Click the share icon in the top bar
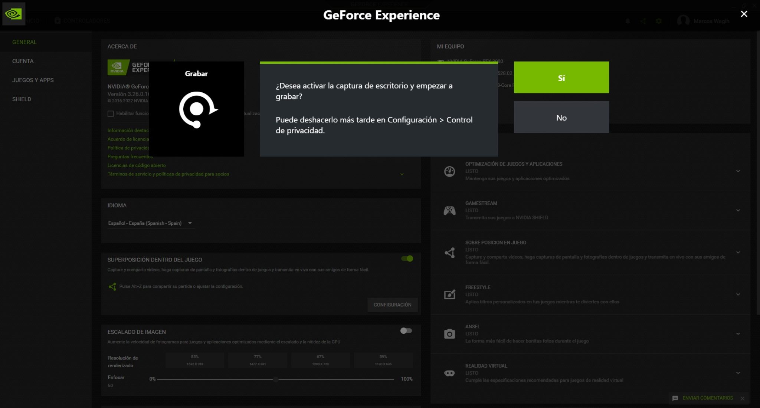Image resolution: width=760 pixels, height=408 pixels. click(x=643, y=21)
